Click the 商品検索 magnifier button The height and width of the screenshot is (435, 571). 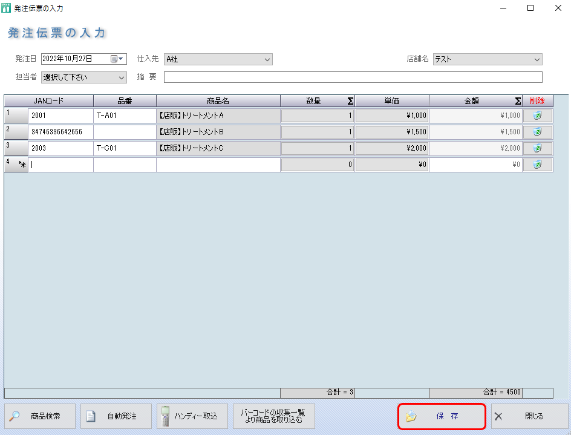click(41, 416)
